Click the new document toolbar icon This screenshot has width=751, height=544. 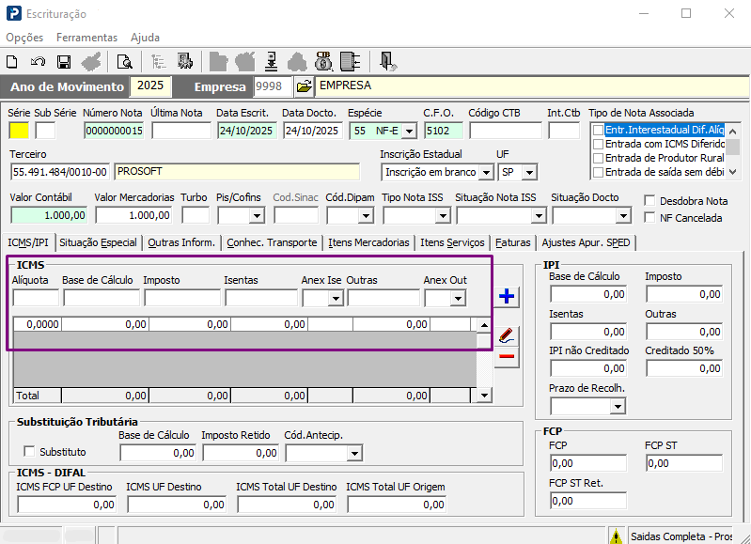[12, 62]
